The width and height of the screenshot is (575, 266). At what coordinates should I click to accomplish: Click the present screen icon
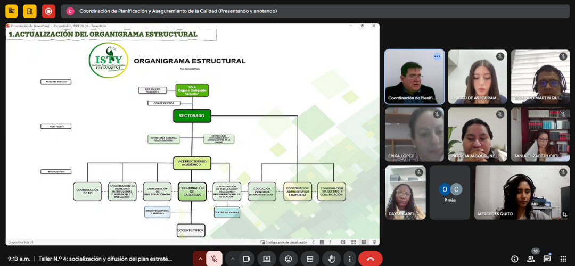click(x=267, y=259)
